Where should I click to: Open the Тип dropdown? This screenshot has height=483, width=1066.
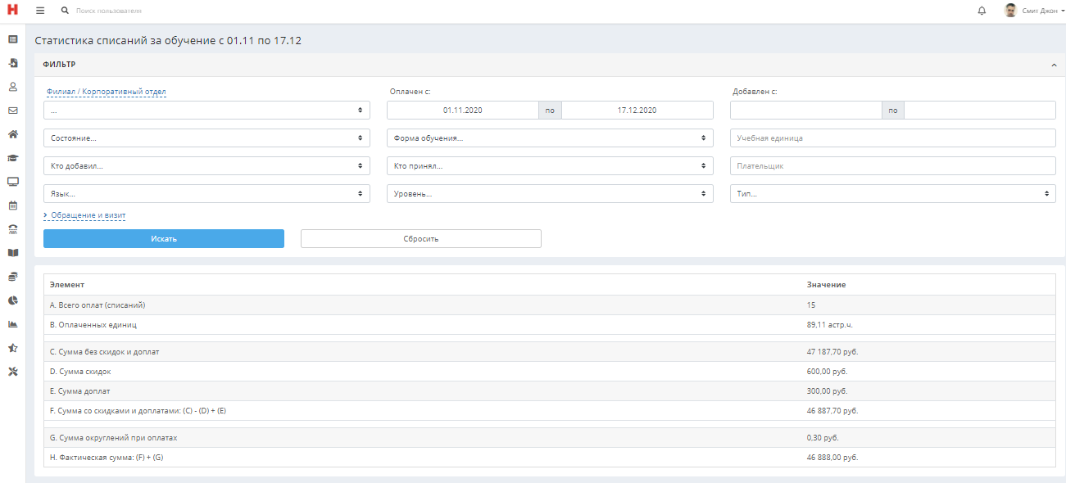[x=893, y=194]
